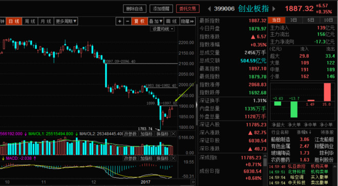Open the 更多周期 period dropdown
Screen dimensions: 338x186
click(x=66, y=22)
